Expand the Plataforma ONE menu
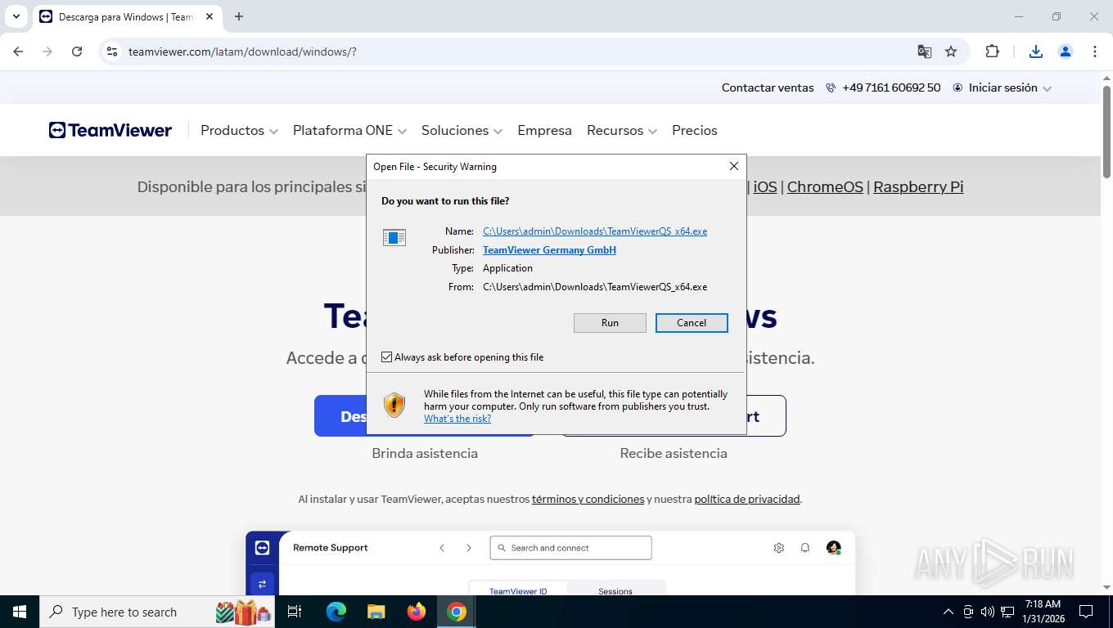 (x=349, y=130)
